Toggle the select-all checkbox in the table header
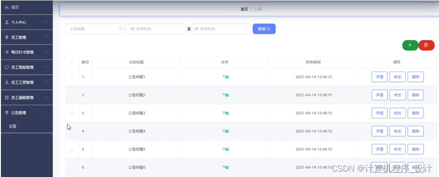This screenshot has height=177, width=439. (72, 62)
